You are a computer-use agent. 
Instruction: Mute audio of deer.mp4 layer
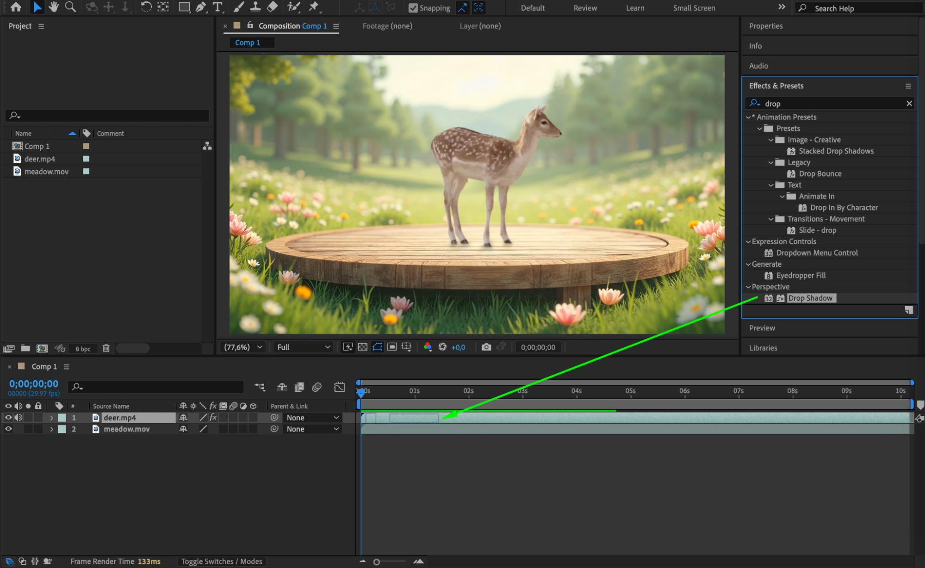[19, 417]
